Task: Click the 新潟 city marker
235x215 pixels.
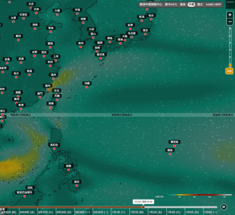Action: (142, 21)
